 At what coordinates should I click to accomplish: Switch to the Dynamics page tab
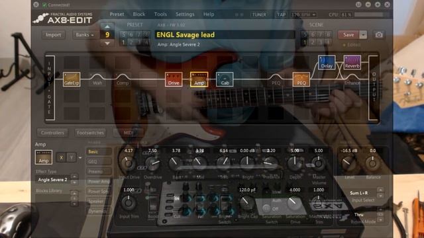99,212
